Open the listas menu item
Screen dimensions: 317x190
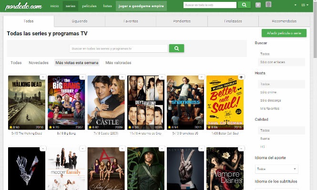pyautogui.click(x=107, y=6)
